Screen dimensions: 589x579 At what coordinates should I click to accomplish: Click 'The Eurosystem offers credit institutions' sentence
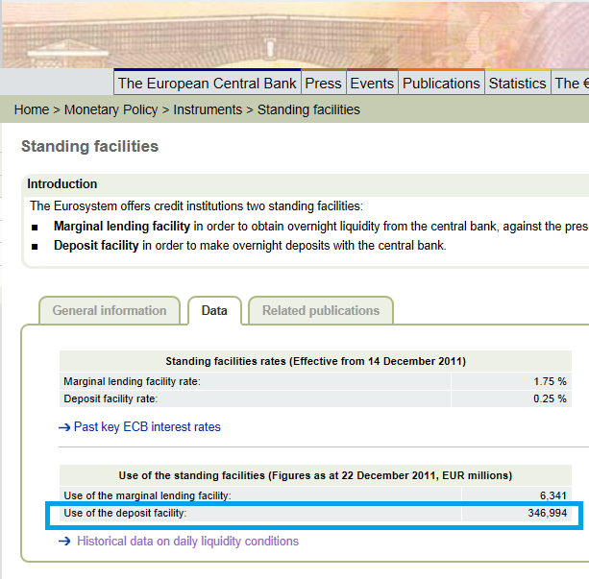[x=196, y=206]
